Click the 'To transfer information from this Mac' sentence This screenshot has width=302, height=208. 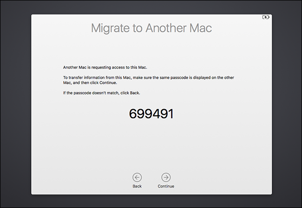coord(149,80)
